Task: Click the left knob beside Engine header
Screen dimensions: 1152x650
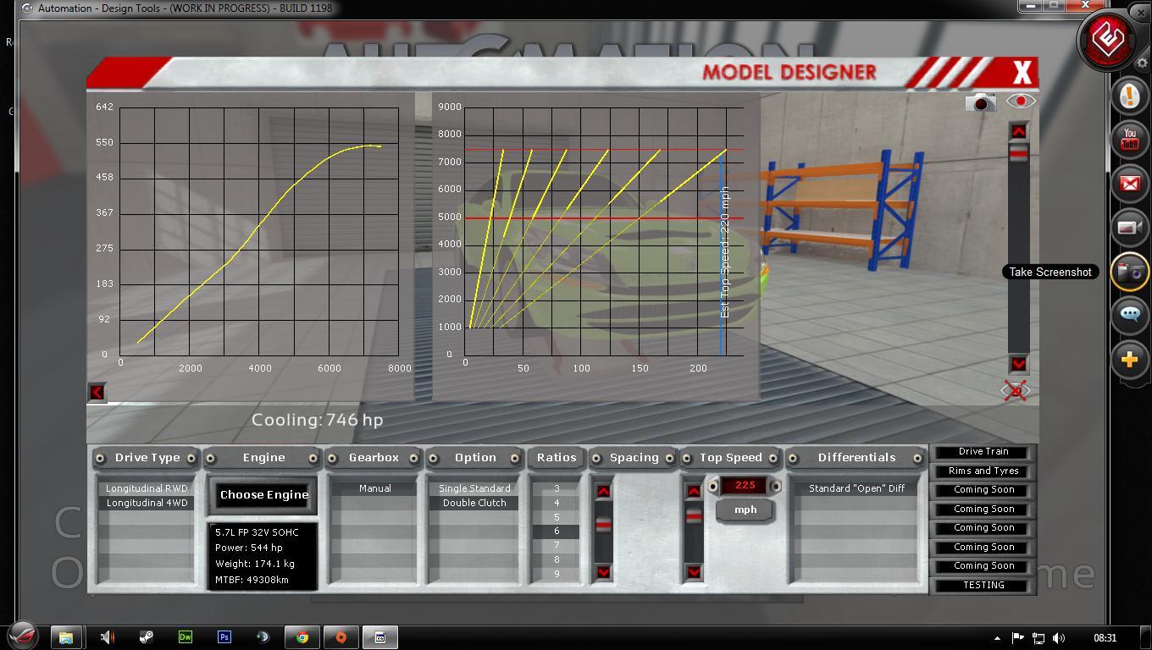Action: 211,458
